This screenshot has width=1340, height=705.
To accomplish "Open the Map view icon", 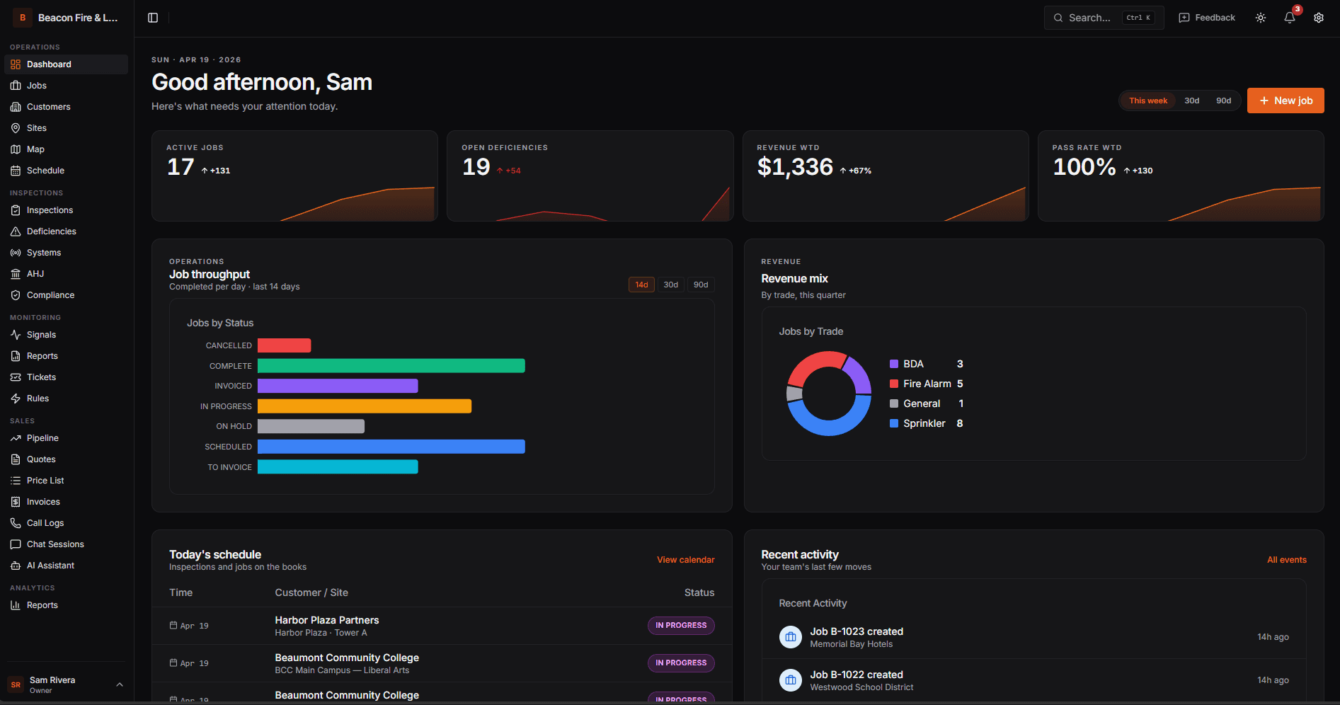I will [16, 149].
